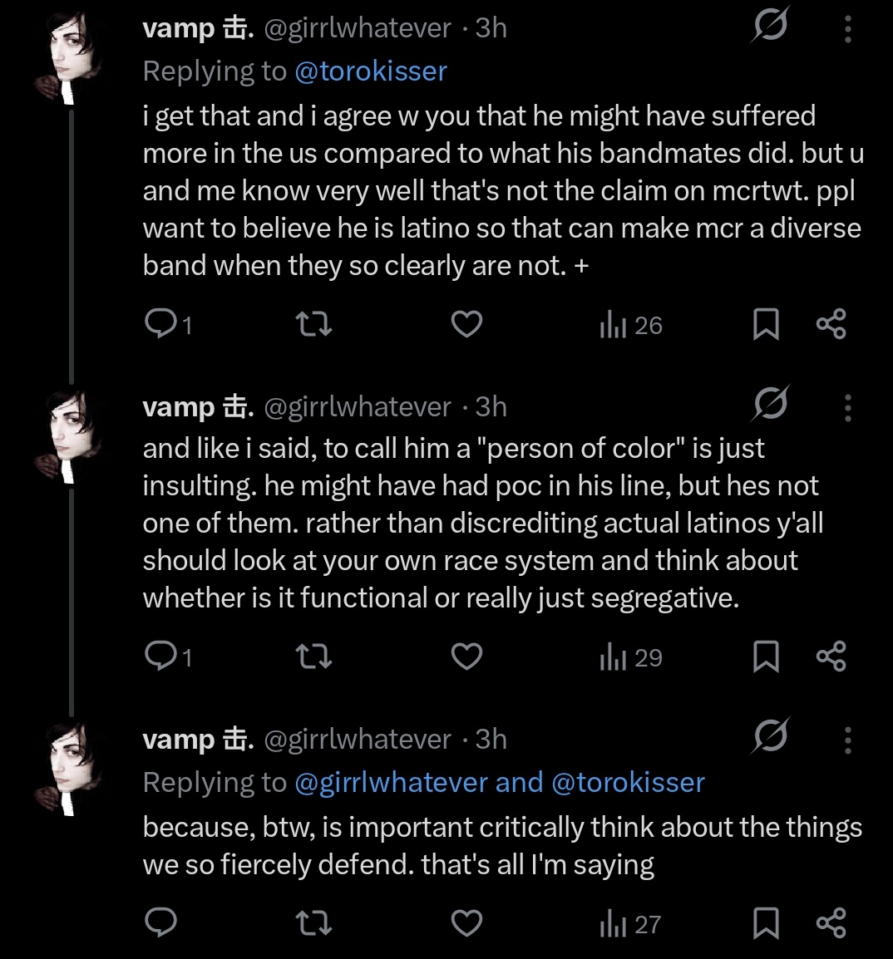
Task: Open more options on third tweet
Action: coord(848,740)
